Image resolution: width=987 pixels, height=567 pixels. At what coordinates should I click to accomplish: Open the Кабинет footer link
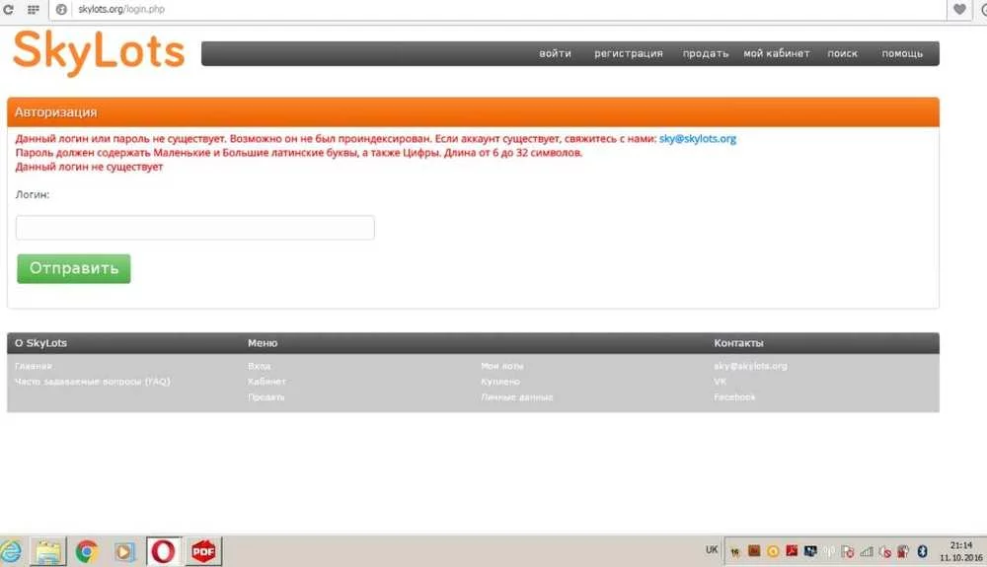coord(266,382)
